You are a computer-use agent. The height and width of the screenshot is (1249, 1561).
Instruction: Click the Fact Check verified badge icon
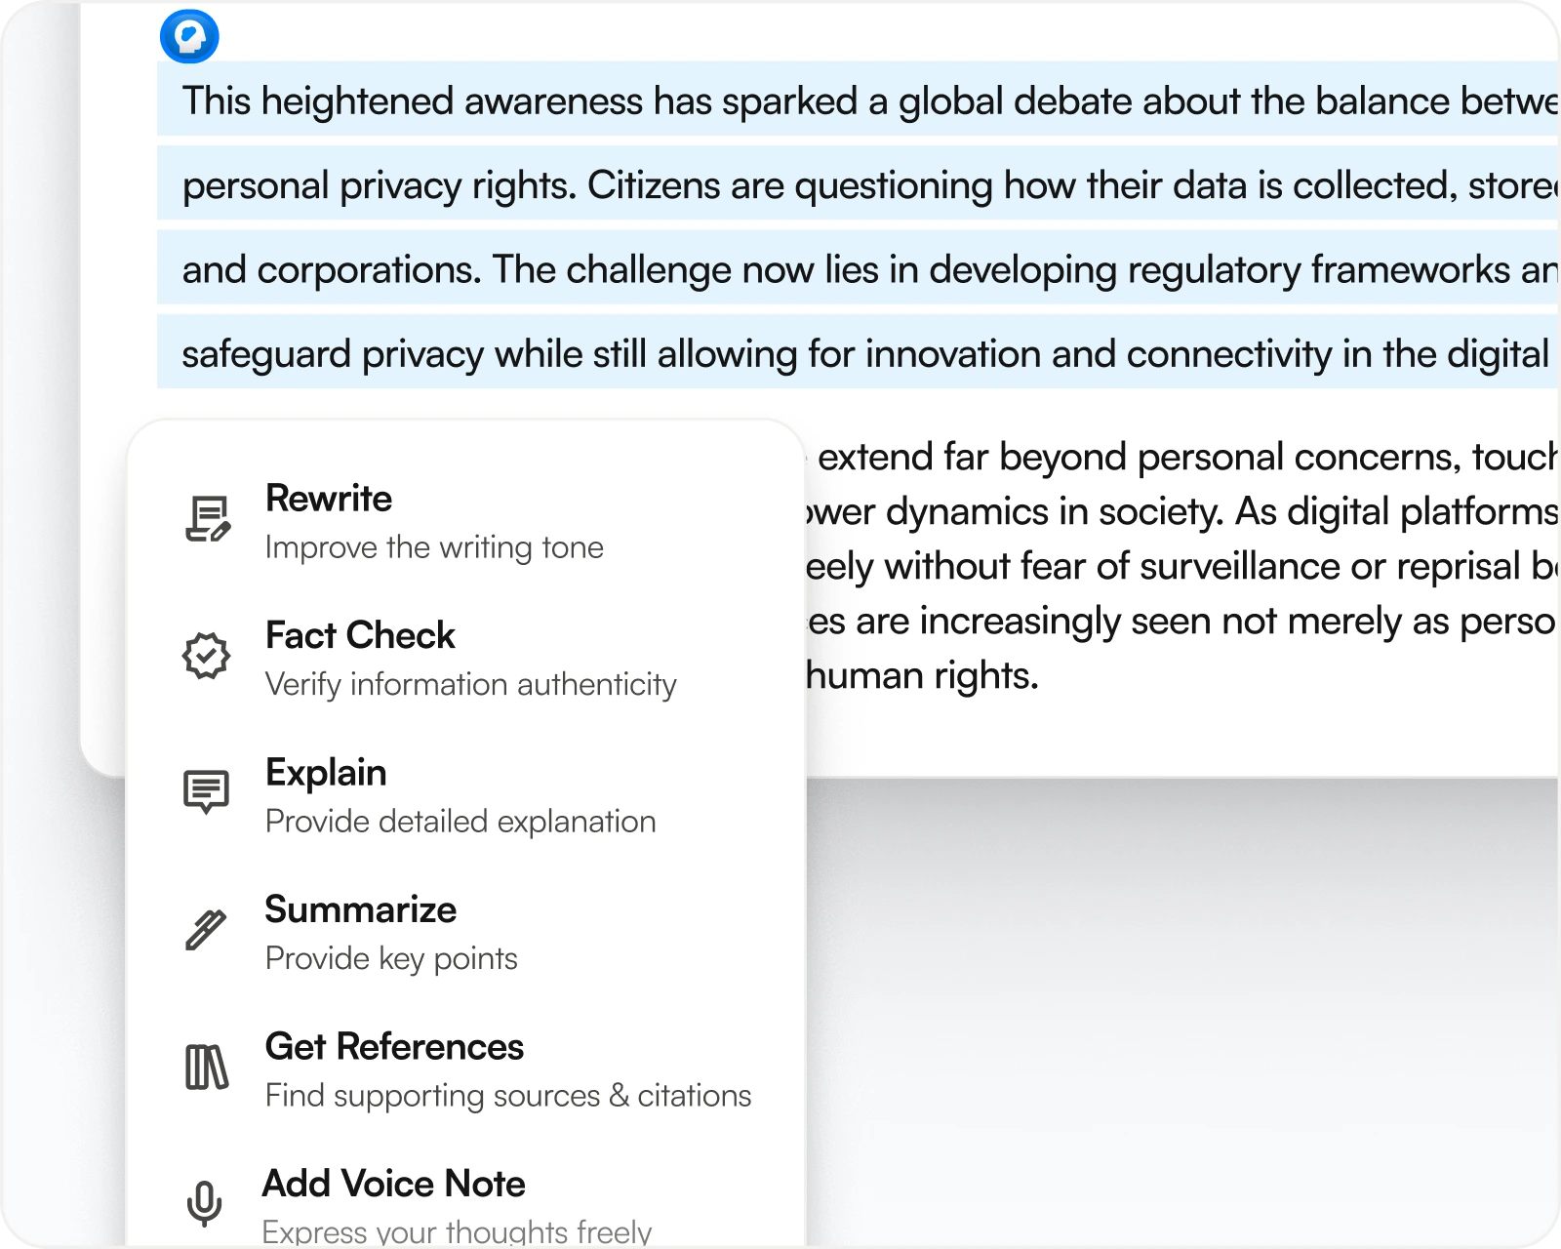[207, 656]
